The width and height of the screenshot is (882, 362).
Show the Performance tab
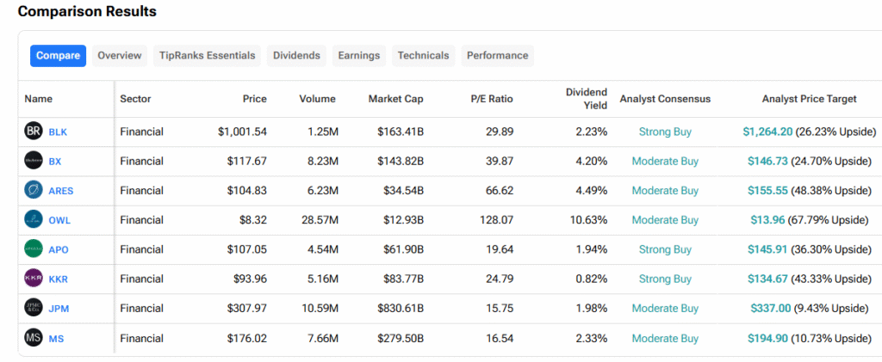tap(497, 56)
